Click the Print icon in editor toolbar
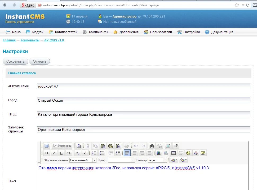The height and width of the screenshot is (190, 257). tap(127, 146)
